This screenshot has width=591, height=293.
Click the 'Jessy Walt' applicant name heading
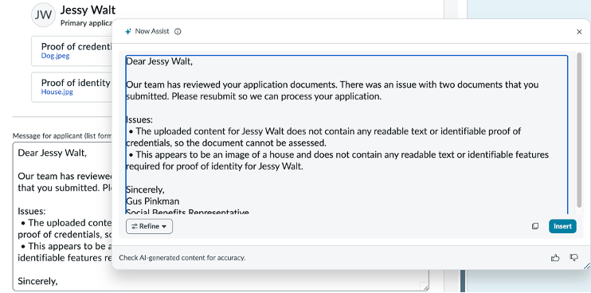pos(88,10)
